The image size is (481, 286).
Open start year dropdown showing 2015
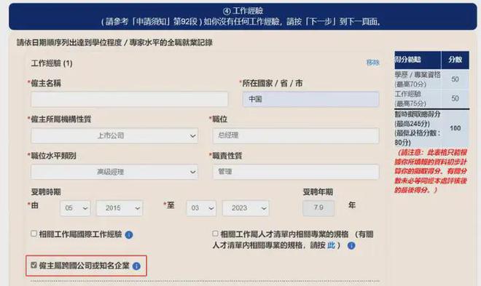click(x=120, y=208)
